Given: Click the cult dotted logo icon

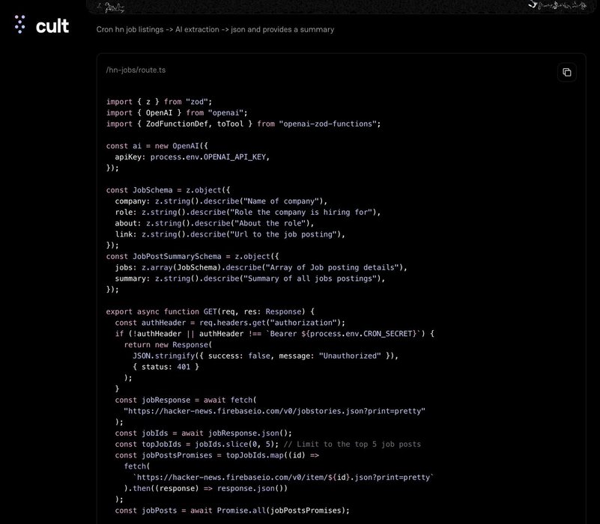Looking at the screenshot, I should (20, 25).
